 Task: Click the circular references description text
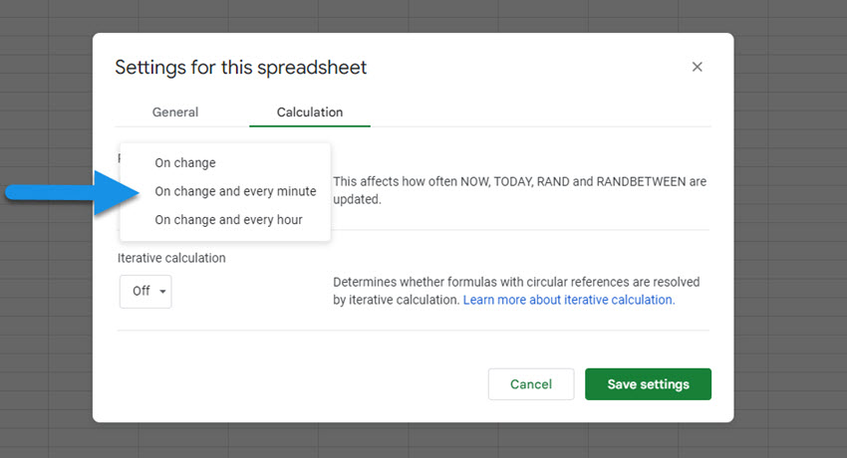(516, 291)
